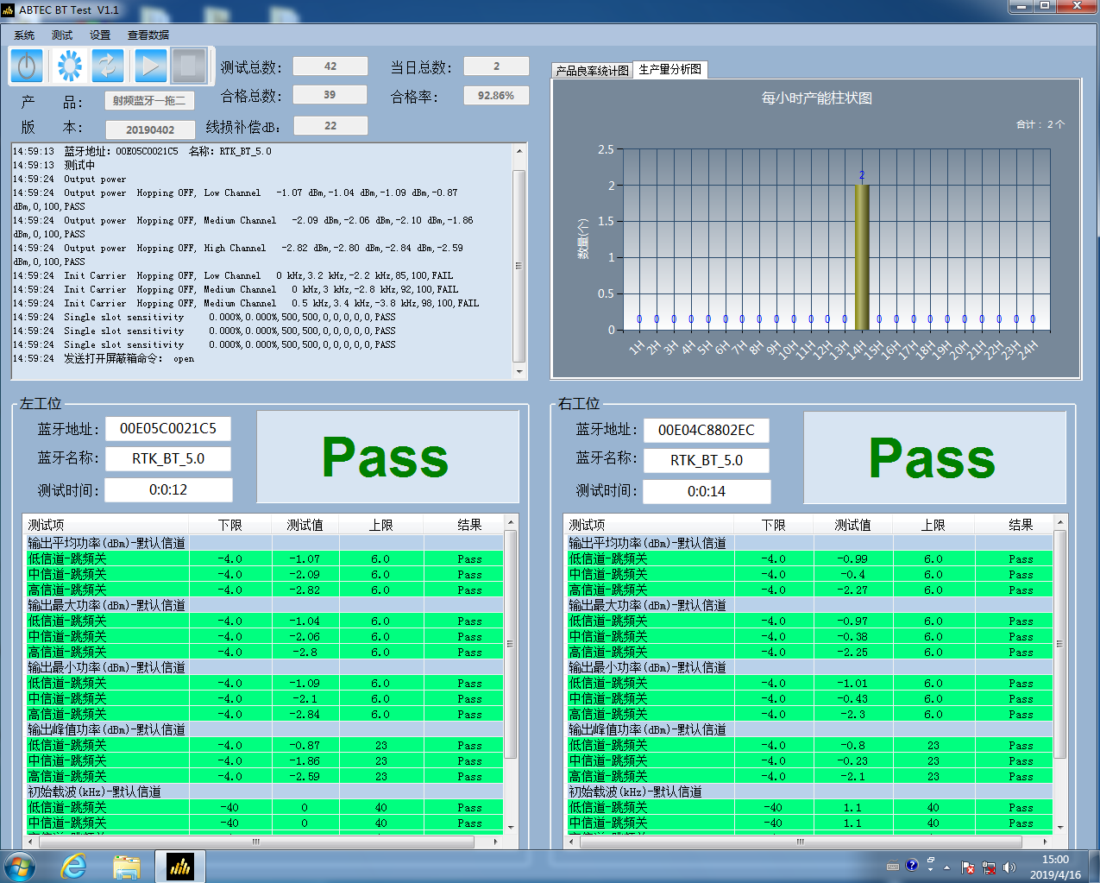This screenshot has height=883, width=1100.
Task: Click left table value -2.59 cell
Action: coord(305,777)
